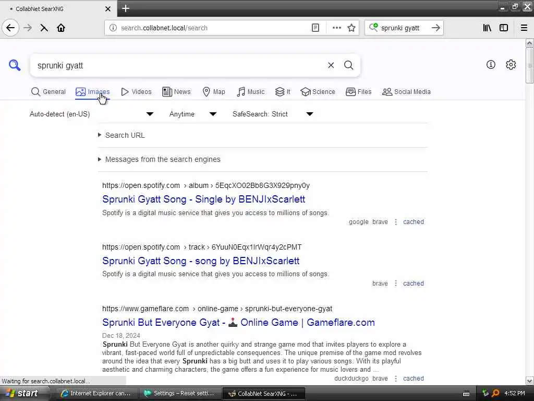Open the Firefox hamburger menu
This screenshot has width=534, height=401.
pyautogui.click(x=524, y=28)
